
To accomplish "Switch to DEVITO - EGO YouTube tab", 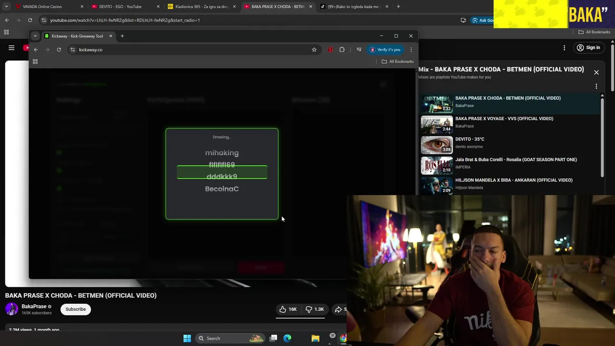I will (125, 7).
